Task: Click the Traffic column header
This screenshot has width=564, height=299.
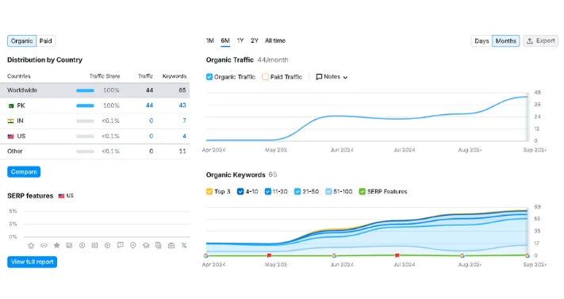Action: point(146,76)
